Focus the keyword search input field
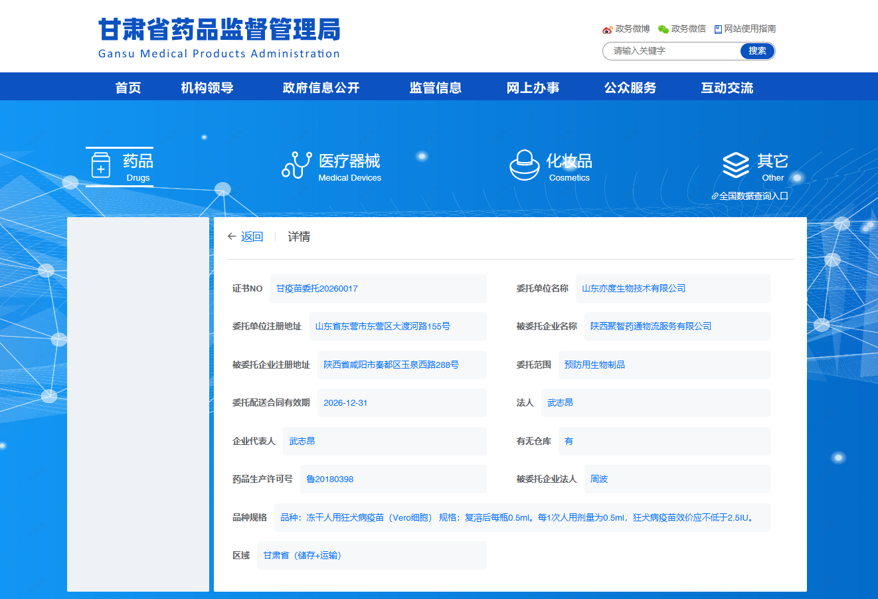The height and width of the screenshot is (599, 878). (x=671, y=51)
